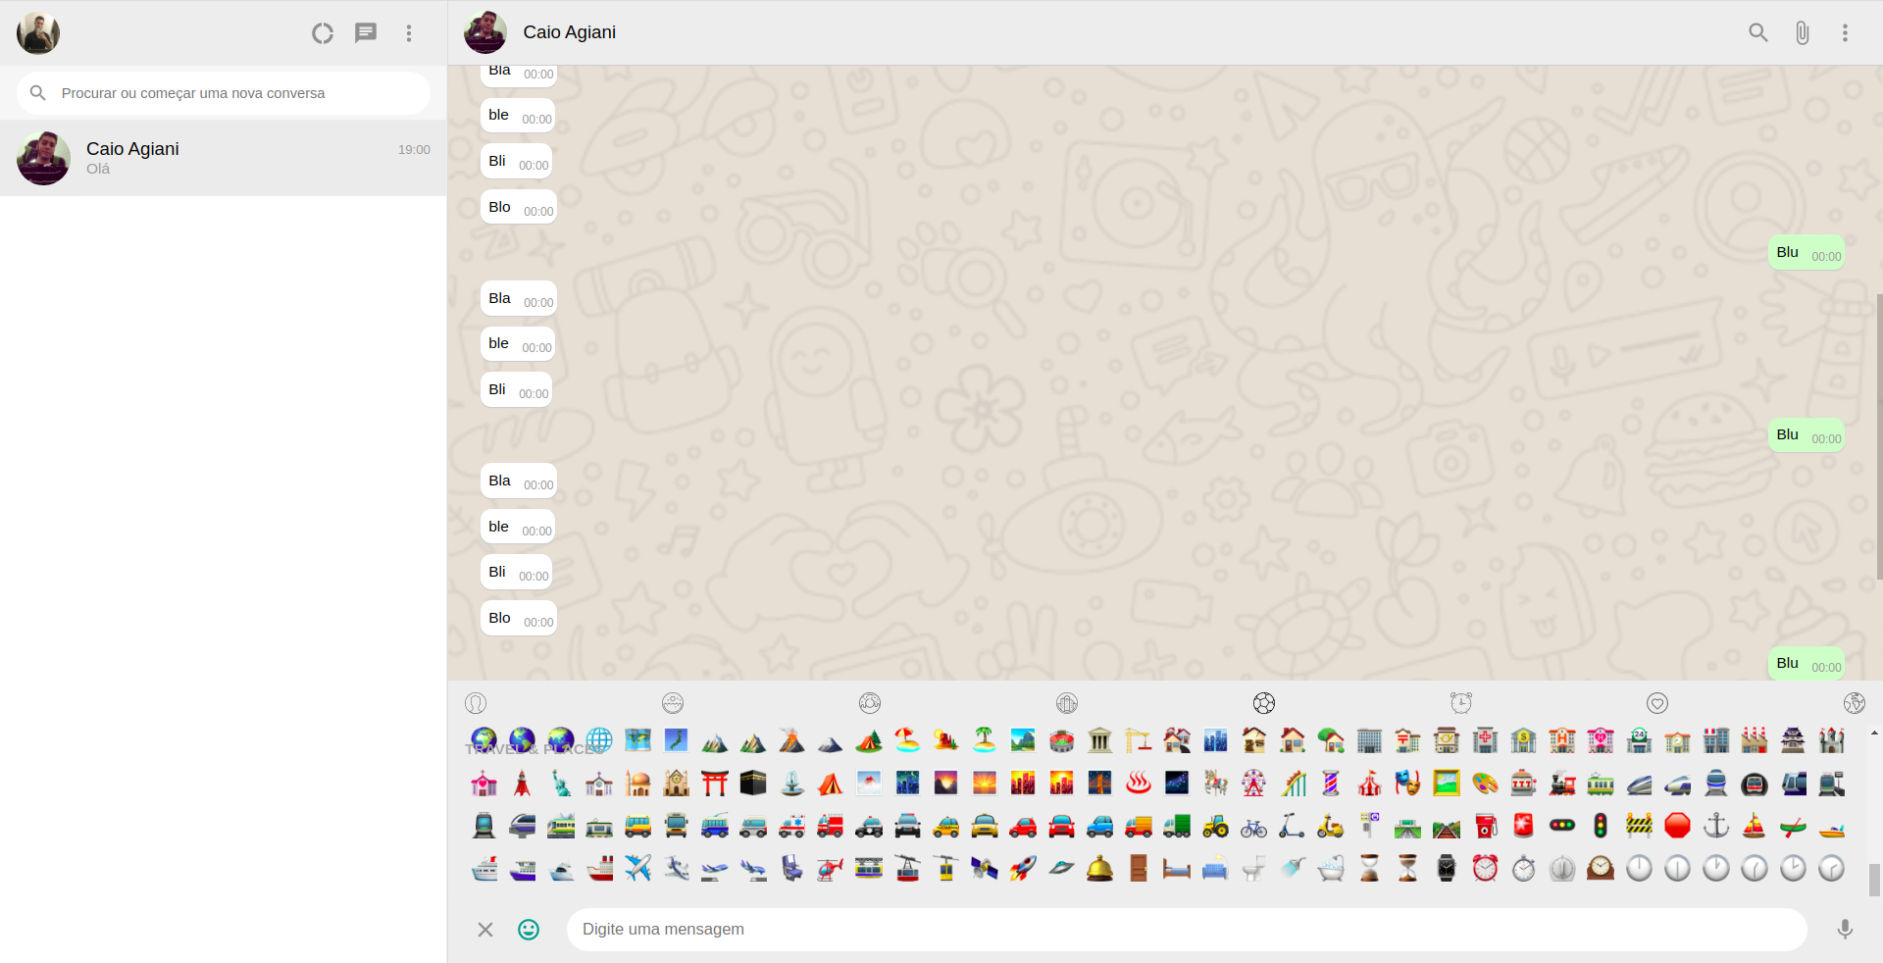Viewport: 1883px width, 963px height.
Task: Insert the ferris wheel emoji
Action: tap(1253, 783)
